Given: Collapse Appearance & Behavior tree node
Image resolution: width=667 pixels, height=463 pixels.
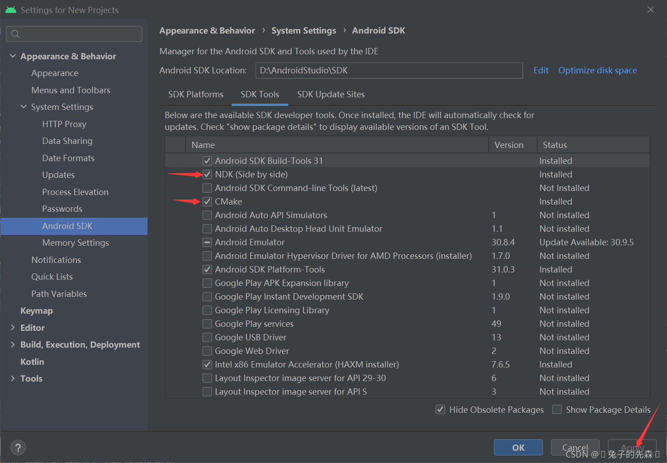Looking at the screenshot, I should pyautogui.click(x=13, y=56).
